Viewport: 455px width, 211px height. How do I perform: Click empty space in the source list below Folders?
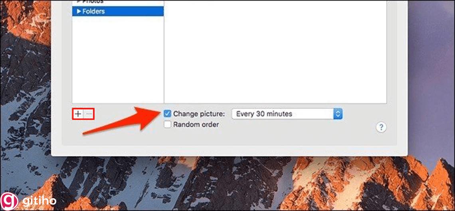point(118,59)
